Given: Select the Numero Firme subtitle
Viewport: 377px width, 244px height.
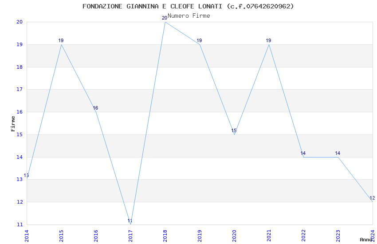Looking at the screenshot, I should point(189,16).
